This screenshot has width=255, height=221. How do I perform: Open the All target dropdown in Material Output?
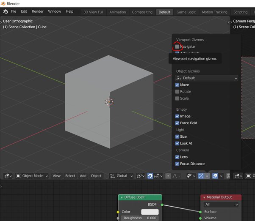coord(221,205)
